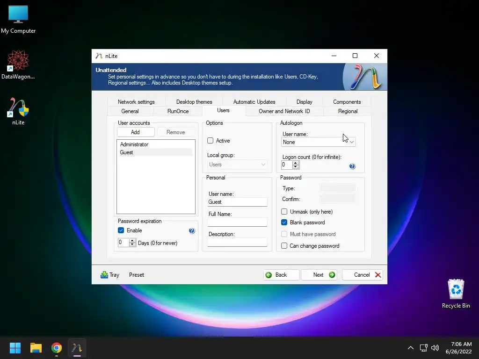Open My Computer desktop icon
The image size is (479, 359).
click(18, 20)
